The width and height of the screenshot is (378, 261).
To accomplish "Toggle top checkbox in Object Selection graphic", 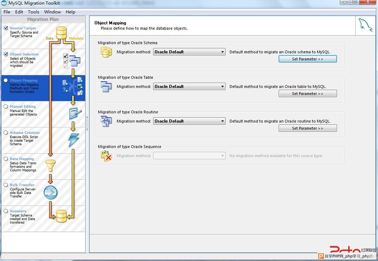I will [x=65, y=56].
